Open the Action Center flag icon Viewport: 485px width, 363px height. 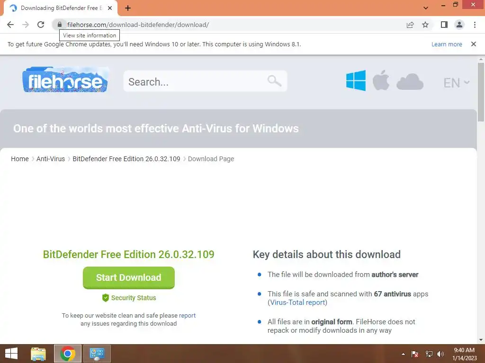(x=415, y=354)
